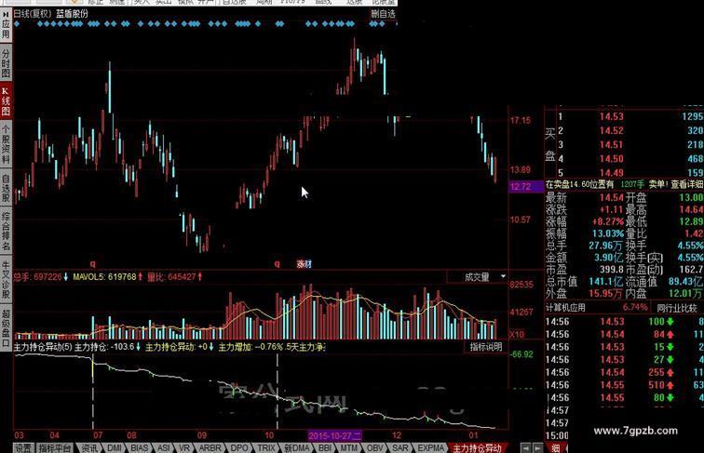Click red q marker near month 07
Image resolution: width=704 pixels, height=453 pixels.
tap(93, 264)
